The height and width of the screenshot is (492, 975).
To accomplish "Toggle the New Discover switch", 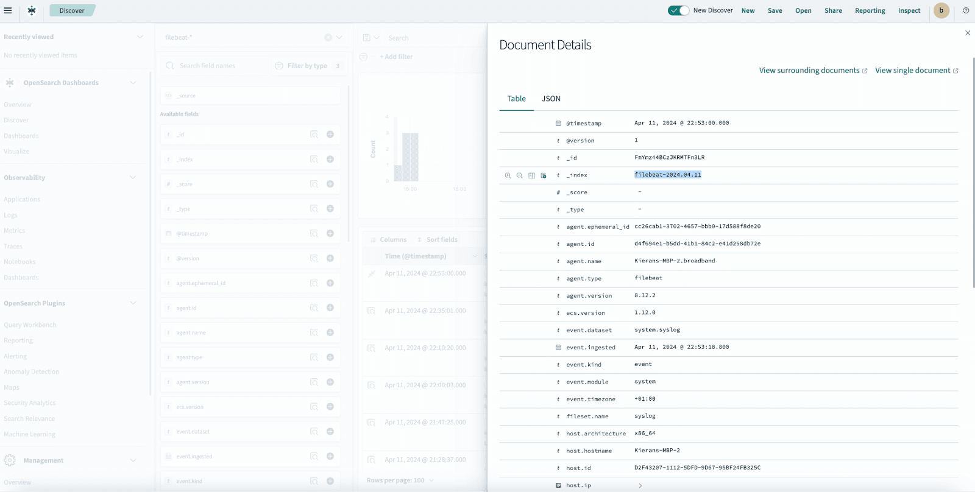I will coord(678,10).
